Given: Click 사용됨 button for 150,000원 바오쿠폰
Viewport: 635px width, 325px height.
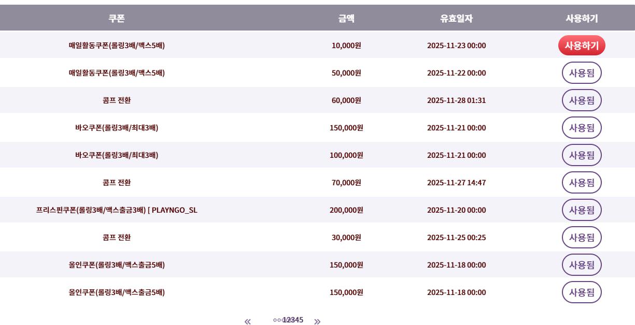Looking at the screenshot, I should 582,128.
